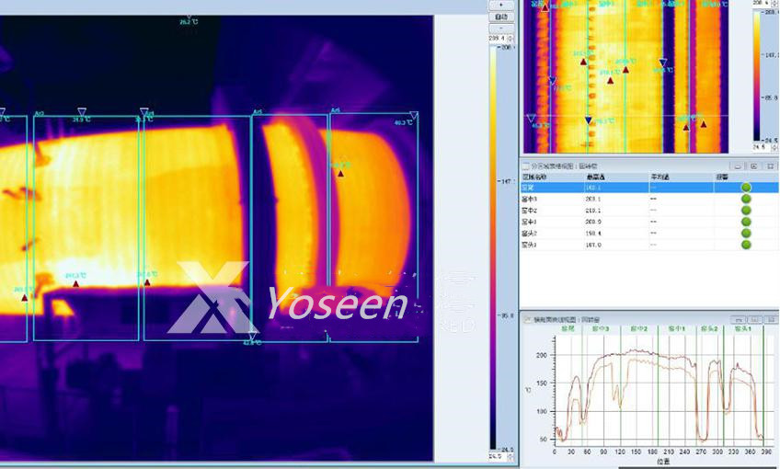Click the minus button below 自动
The width and height of the screenshot is (780, 469).
tap(501, 29)
